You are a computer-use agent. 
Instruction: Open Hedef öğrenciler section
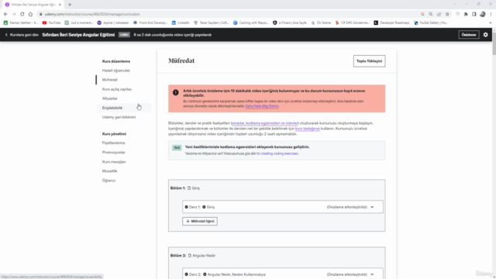(116, 71)
